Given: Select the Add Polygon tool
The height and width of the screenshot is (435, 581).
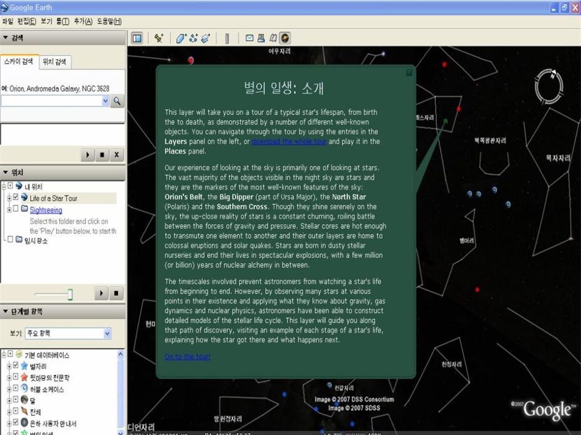Looking at the screenshot, I should 181,38.
